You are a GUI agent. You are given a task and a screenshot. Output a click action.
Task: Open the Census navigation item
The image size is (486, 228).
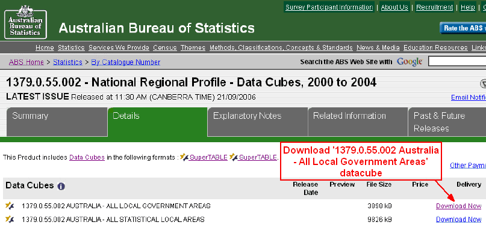tap(165, 47)
